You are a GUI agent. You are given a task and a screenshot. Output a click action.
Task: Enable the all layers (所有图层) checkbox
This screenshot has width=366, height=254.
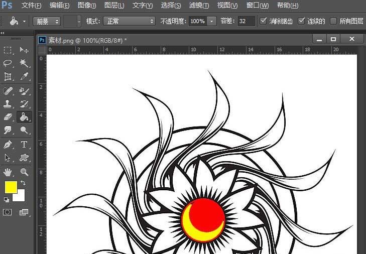tap(333, 21)
